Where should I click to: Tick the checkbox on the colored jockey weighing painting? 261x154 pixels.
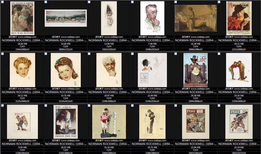(x=89, y=105)
